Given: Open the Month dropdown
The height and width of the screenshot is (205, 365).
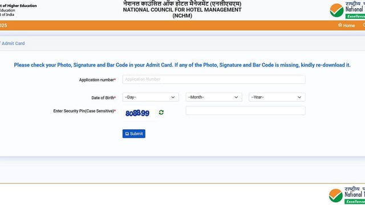Looking at the screenshot, I should [214, 97].
